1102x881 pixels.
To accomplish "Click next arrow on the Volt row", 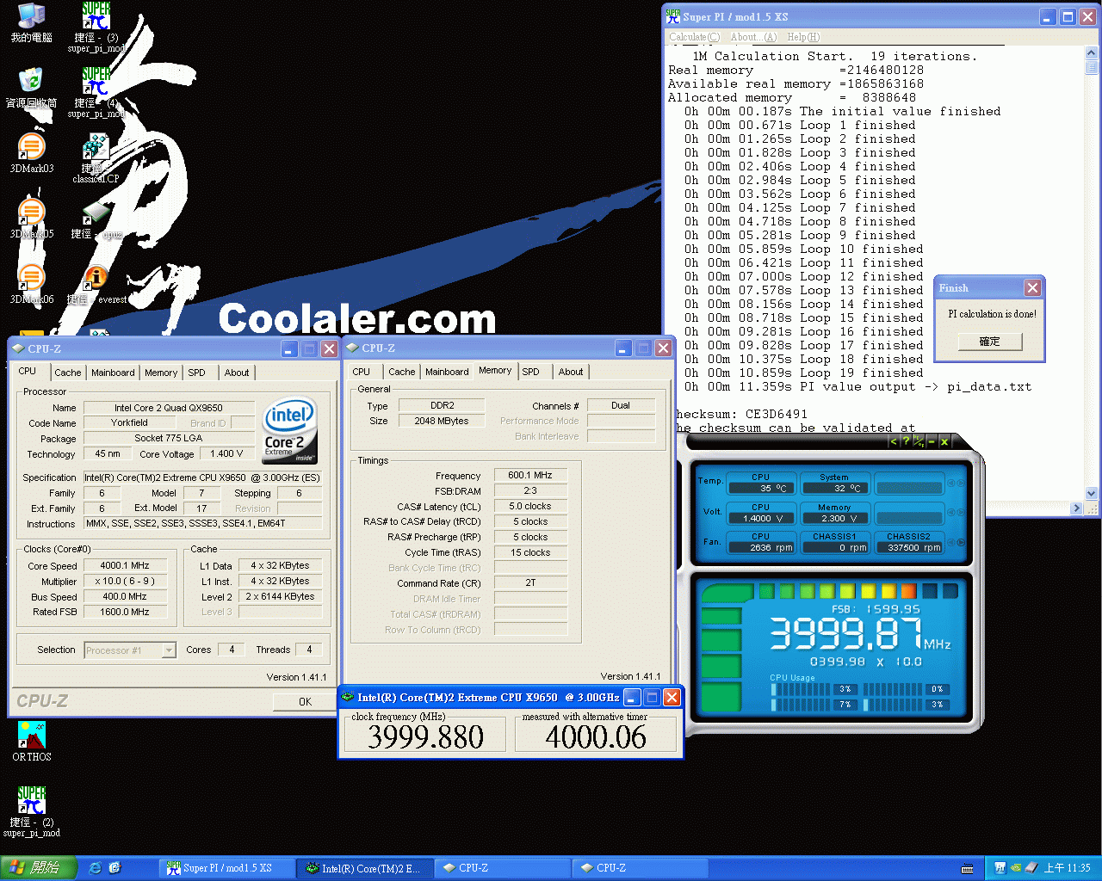I will (x=961, y=513).
